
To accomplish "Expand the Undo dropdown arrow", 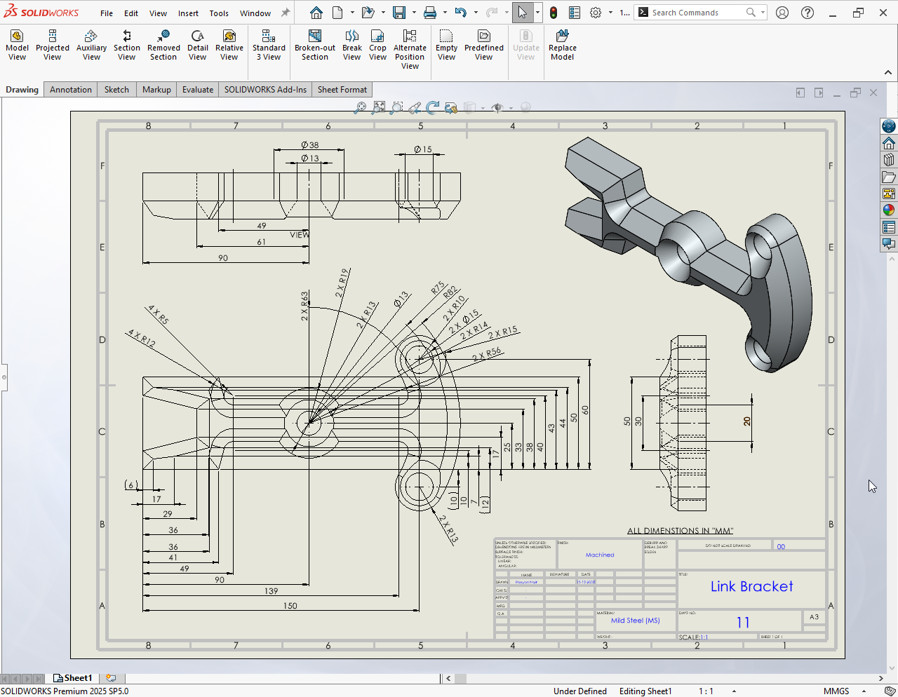I will point(476,13).
